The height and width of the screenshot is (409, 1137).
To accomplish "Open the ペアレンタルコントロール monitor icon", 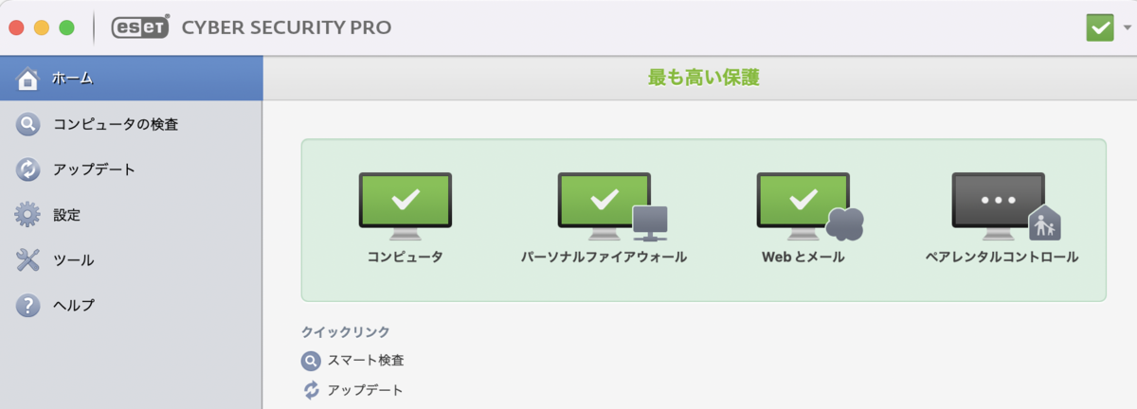I will (1005, 205).
